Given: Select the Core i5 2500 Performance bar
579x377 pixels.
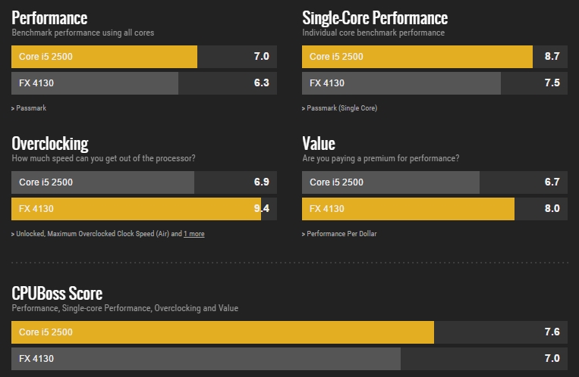Looking at the screenshot, I should point(144,57).
